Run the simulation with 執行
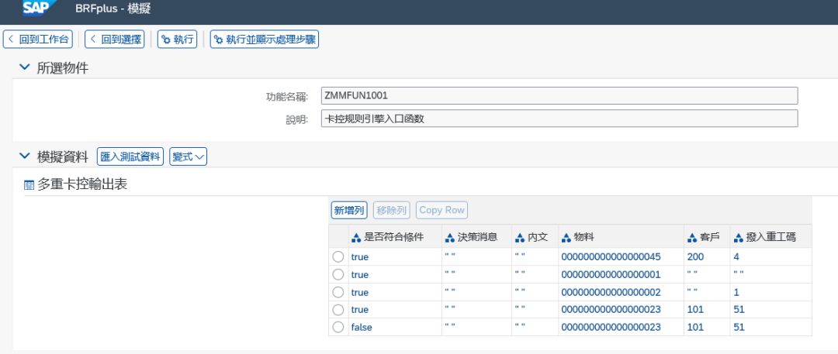The height and width of the screenshot is (354, 838). 178,40
